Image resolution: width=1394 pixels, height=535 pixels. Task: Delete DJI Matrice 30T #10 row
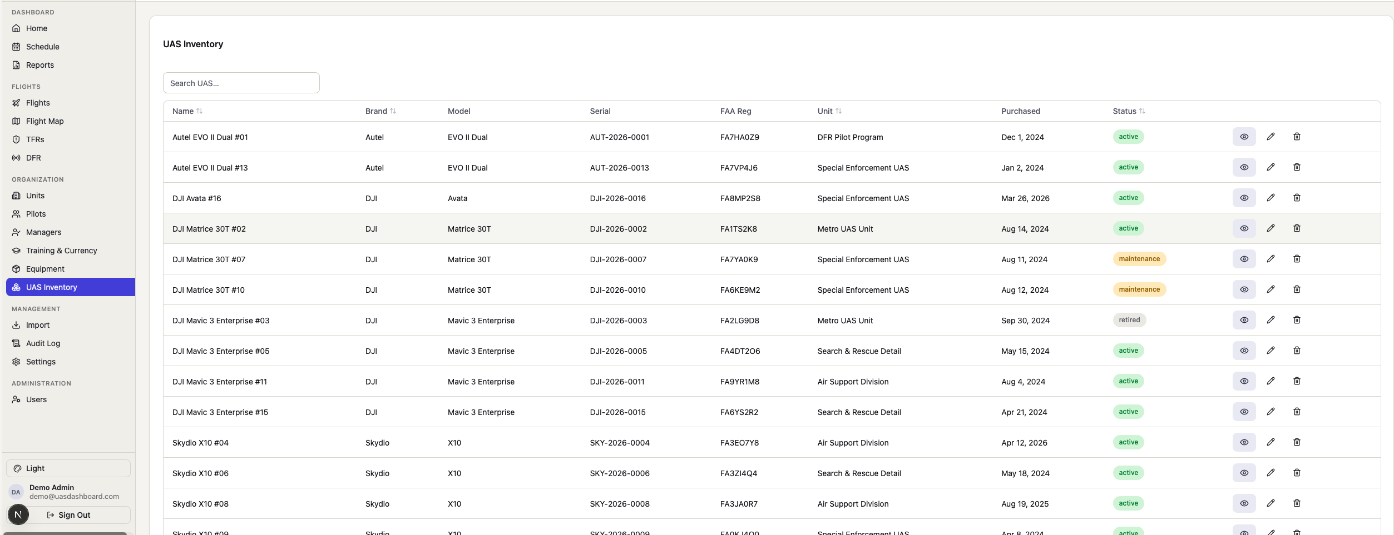click(x=1297, y=289)
